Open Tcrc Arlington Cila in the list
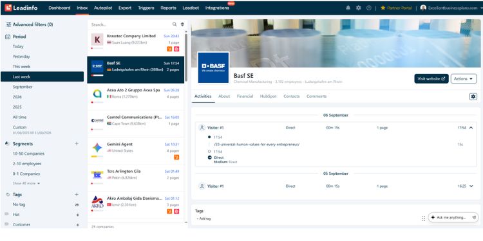The image size is (483, 241). pyautogui.click(x=135, y=178)
